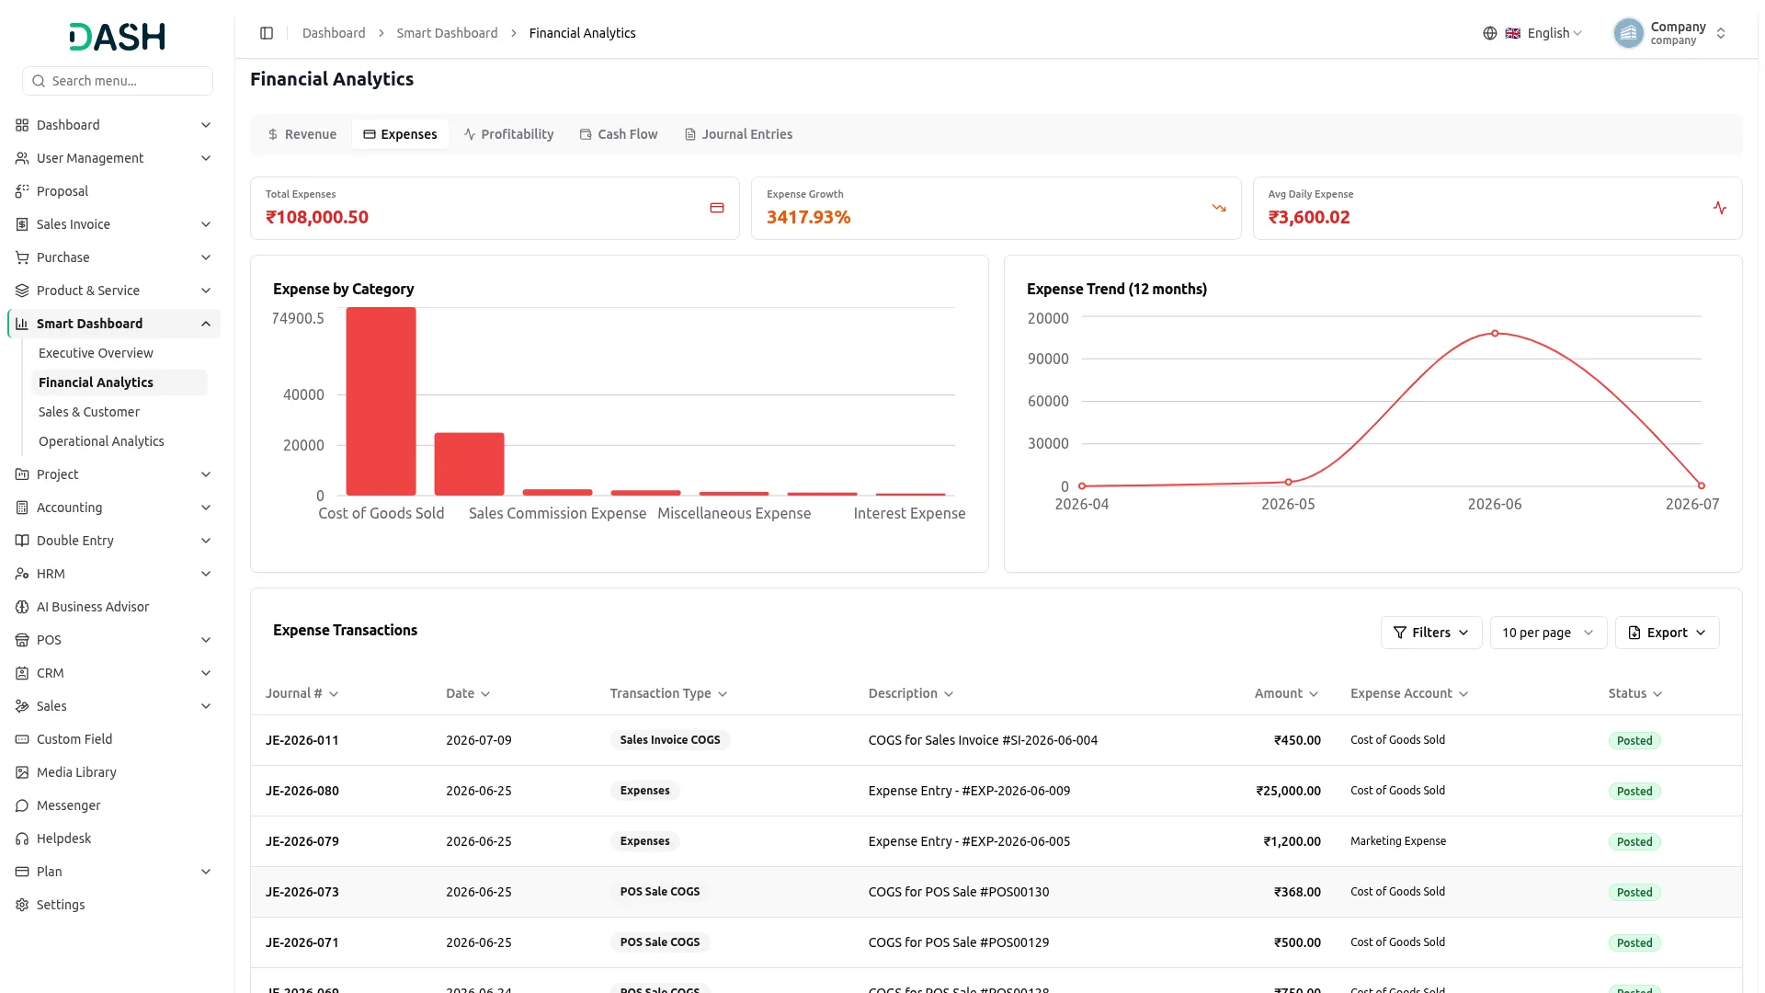Click the Settings gear icon
Image resolution: width=1765 pixels, height=993 pixels.
pyautogui.click(x=22, y=905)
